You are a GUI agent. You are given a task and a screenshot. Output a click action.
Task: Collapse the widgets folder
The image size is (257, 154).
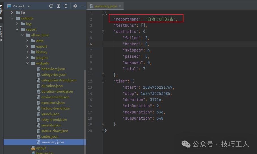coord(27,63)
